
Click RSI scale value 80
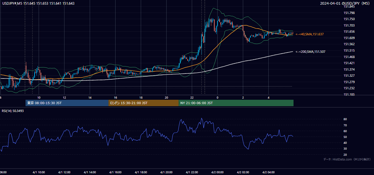[x=345, y=119]
